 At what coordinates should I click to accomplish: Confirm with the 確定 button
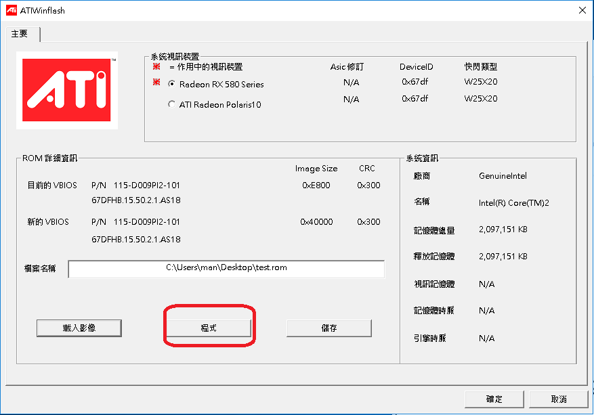(494, 399)
